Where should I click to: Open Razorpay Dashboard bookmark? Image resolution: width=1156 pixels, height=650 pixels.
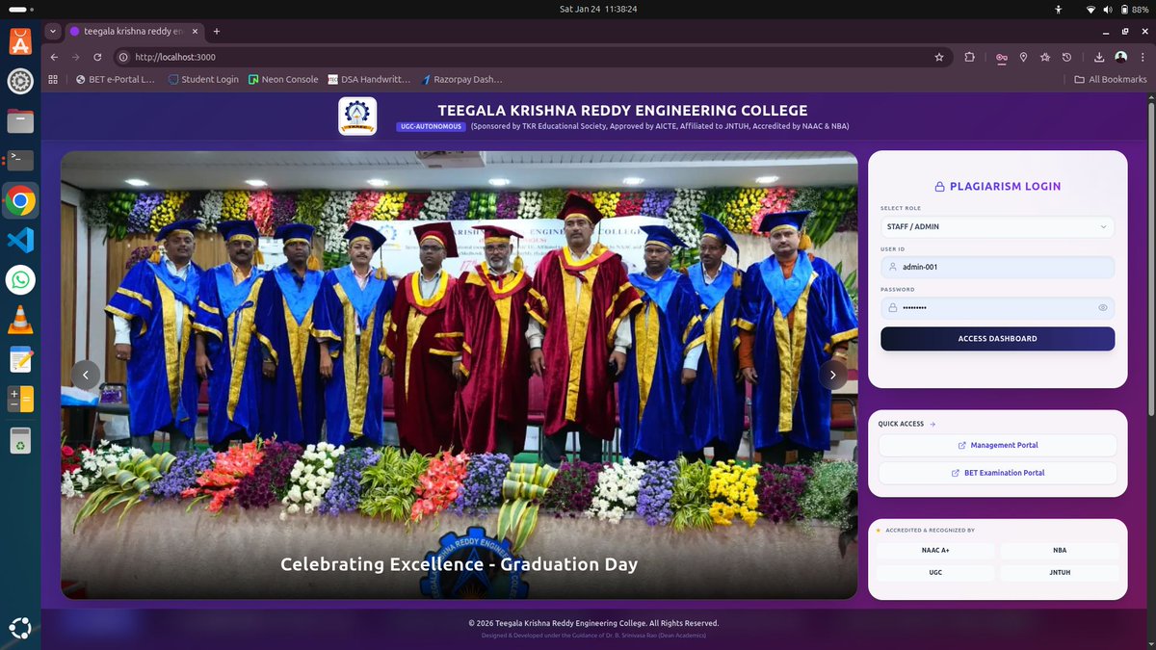tap(461, 79)
